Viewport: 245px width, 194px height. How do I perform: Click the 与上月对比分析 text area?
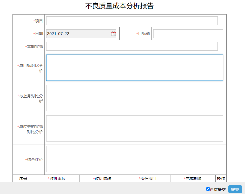click(135, 98)
